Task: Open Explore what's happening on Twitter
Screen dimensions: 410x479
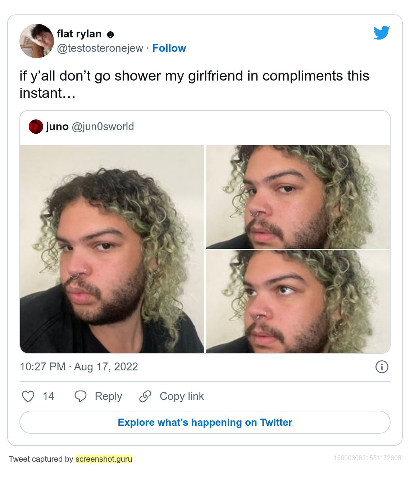Action: [205, 422]
